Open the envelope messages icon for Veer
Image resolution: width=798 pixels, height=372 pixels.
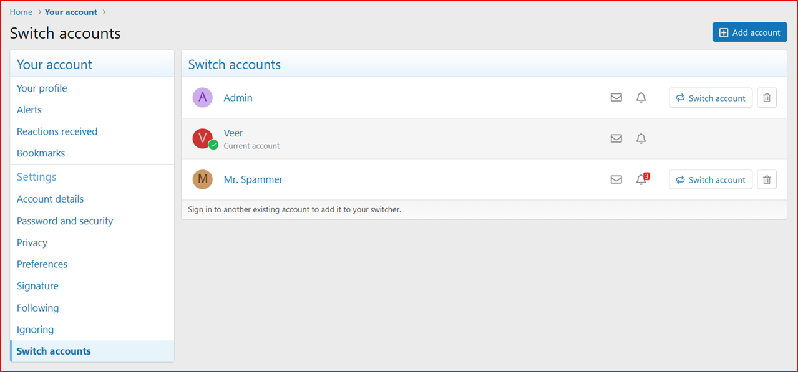click(616, 138)
